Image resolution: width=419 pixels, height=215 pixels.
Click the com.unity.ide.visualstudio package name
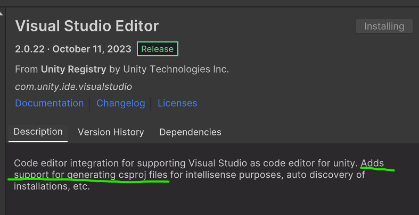[x=73, y=86]
